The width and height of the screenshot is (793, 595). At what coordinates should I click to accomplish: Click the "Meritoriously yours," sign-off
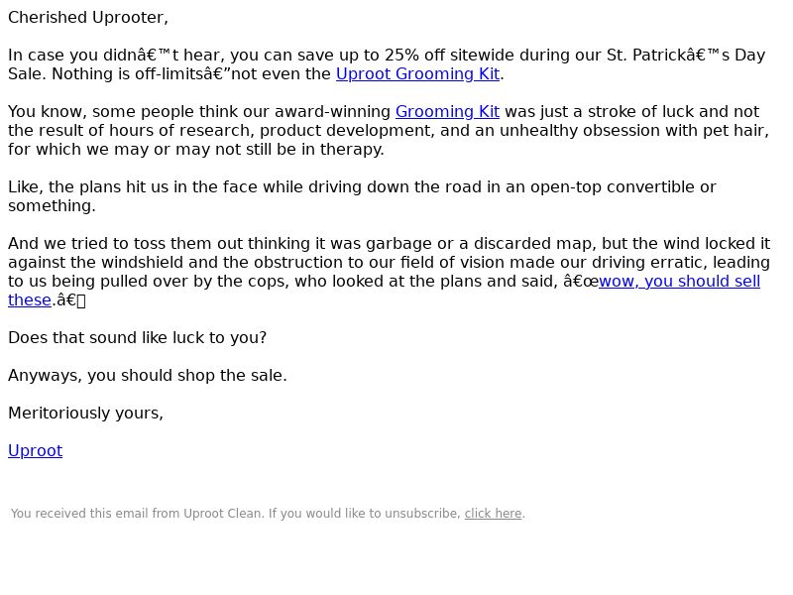[x=85, y=414]
